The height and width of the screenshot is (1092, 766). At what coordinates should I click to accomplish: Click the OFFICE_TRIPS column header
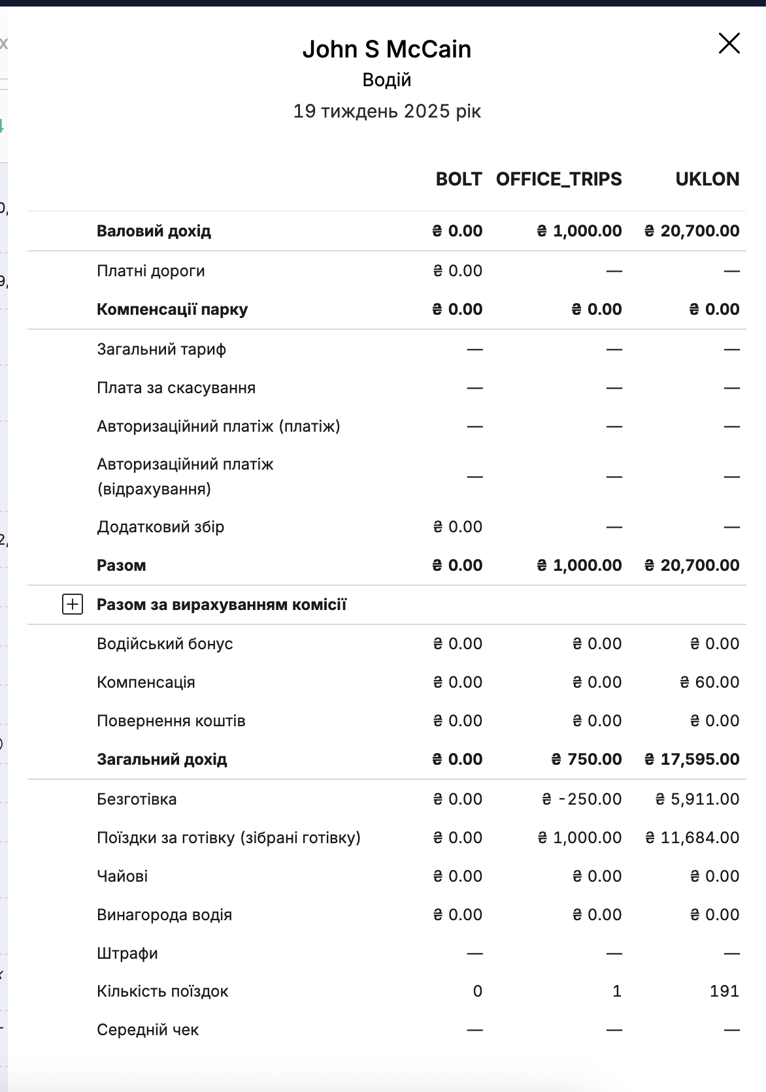tap(559, 179)
